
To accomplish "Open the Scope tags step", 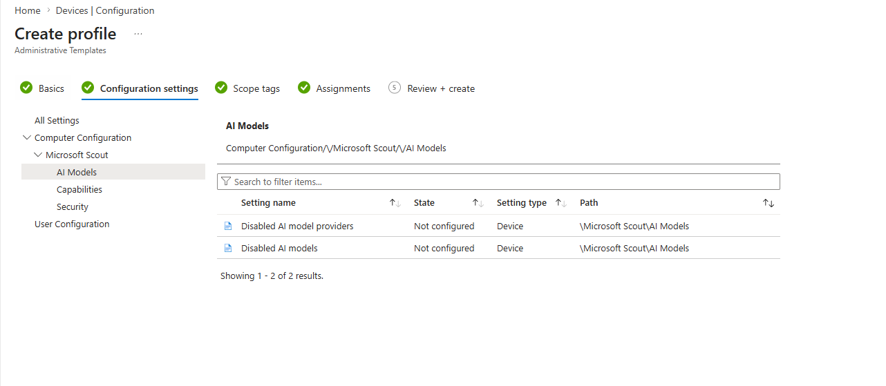I will click(x=256, y=88).
